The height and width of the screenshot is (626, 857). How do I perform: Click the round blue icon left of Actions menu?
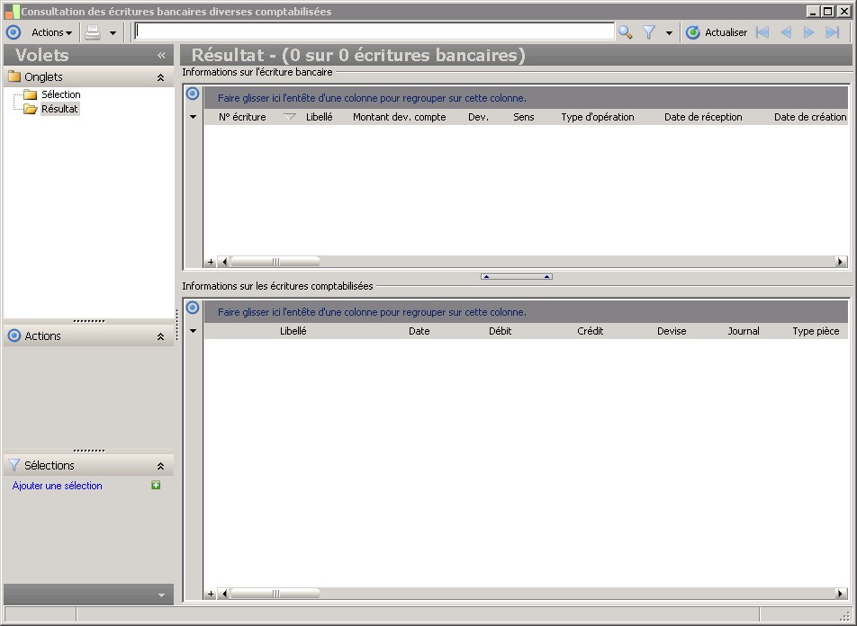pyautogui.click(x=14, y=32)
